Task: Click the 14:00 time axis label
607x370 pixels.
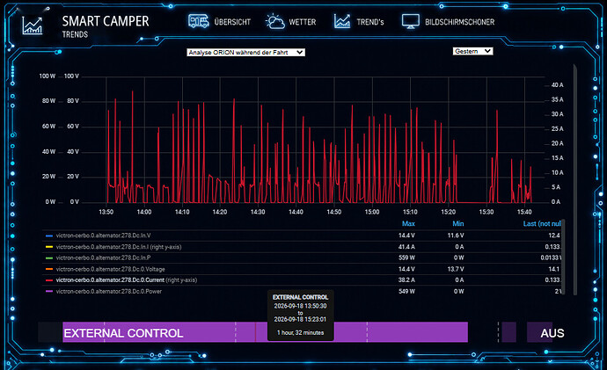Action: pos(144,212)
